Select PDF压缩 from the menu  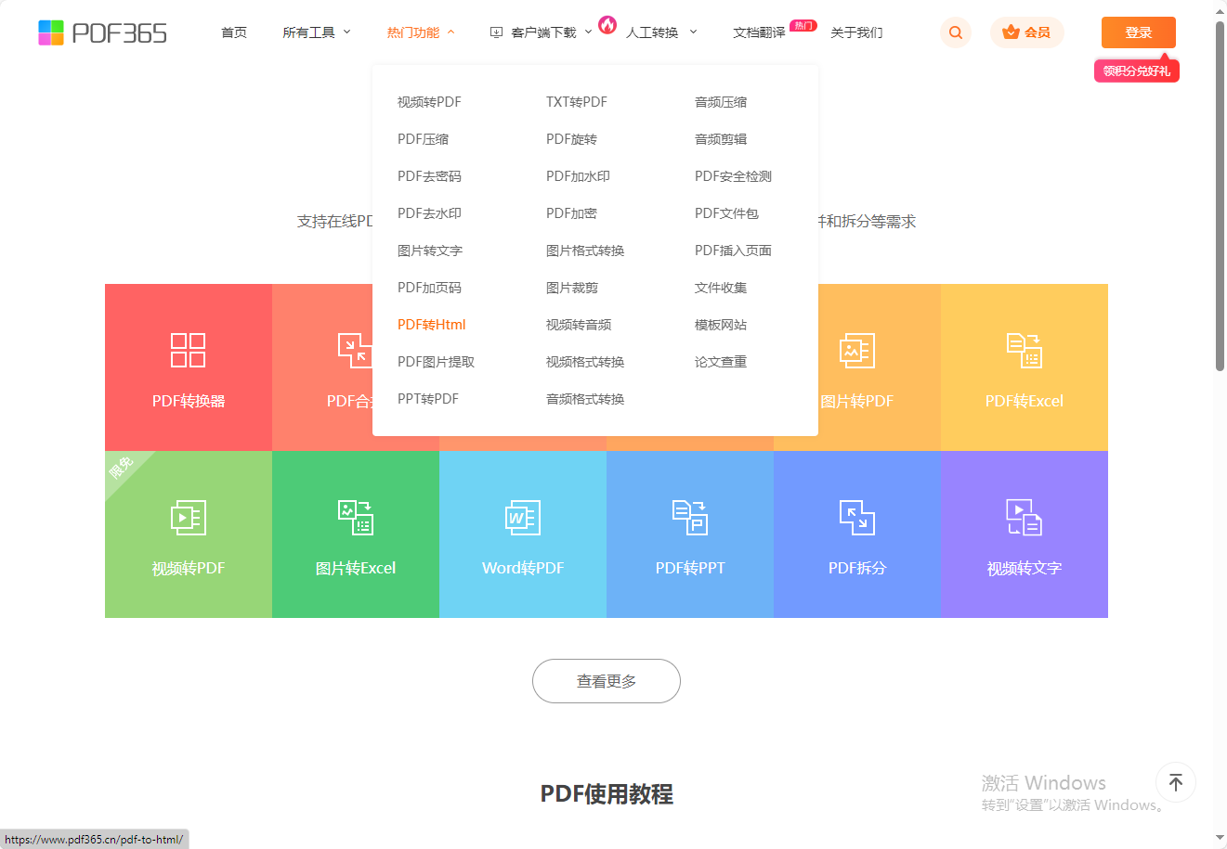pos(423,139)
